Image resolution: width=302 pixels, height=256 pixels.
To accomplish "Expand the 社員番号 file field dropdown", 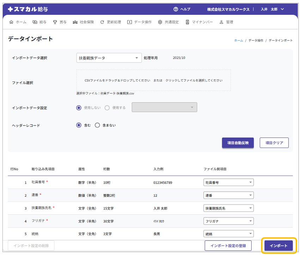I will 228,183.
